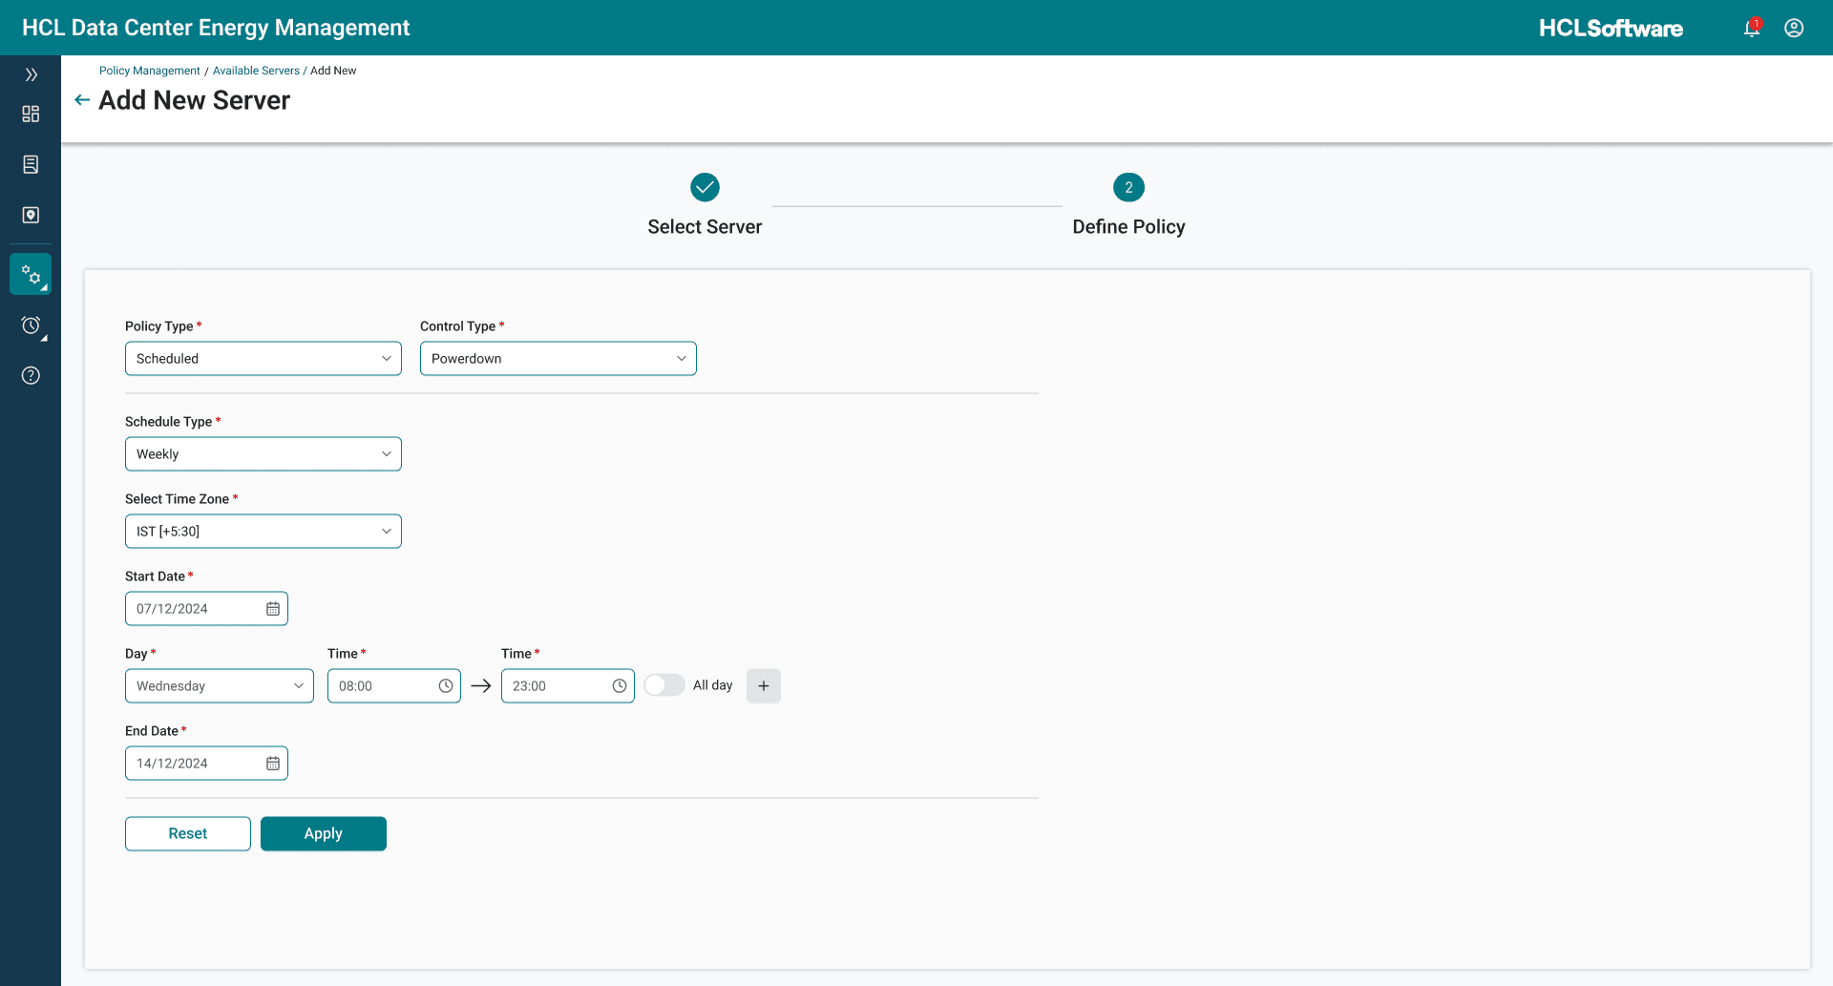Click Policy Management breadcrumb link
Image resolution: width=1833 pixels, height=986 pixels.
(x=150, y=71)
